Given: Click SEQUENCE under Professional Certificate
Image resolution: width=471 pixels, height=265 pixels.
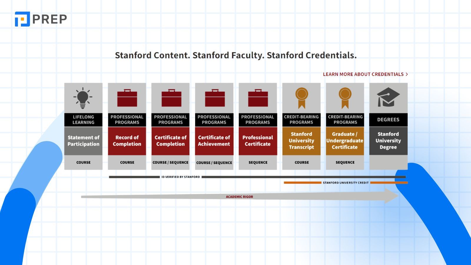Looking at the screenshot, I should point(258,162).
